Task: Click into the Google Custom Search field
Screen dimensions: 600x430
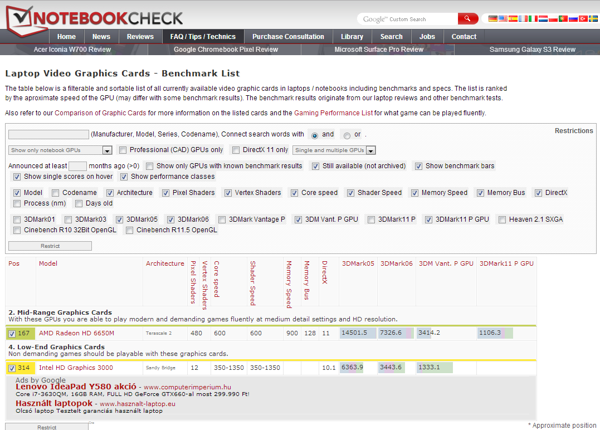Action: point(408,19)
